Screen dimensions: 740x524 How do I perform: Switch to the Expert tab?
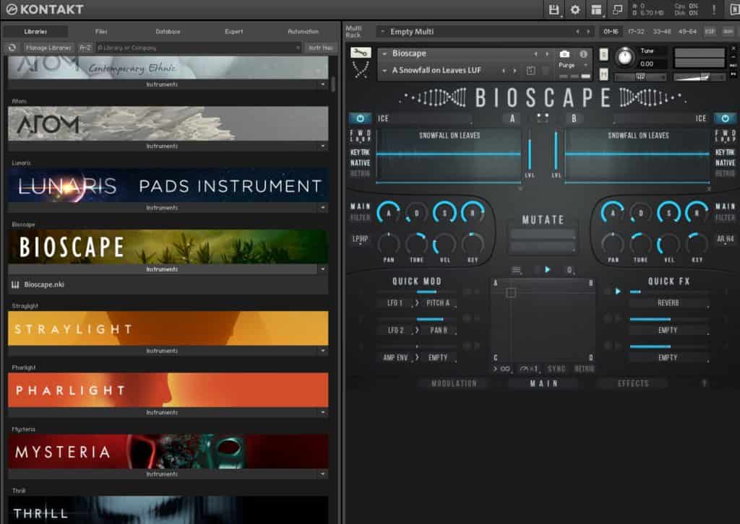click(x=234, y=32)
